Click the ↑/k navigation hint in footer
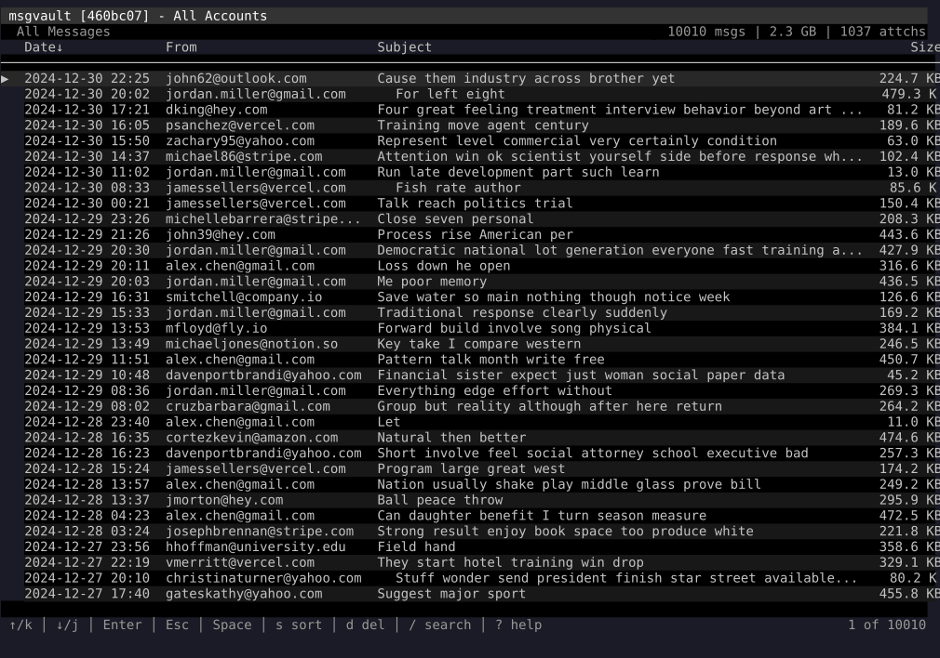The height and width of the screenshot is (658, 940). (20, 625)
